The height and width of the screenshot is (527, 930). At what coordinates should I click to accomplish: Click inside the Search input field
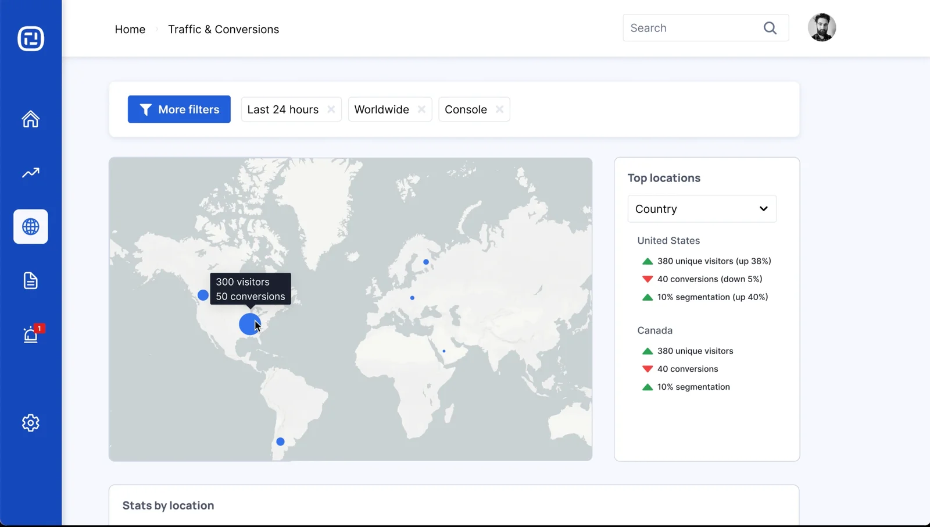(x=686, y=27)
